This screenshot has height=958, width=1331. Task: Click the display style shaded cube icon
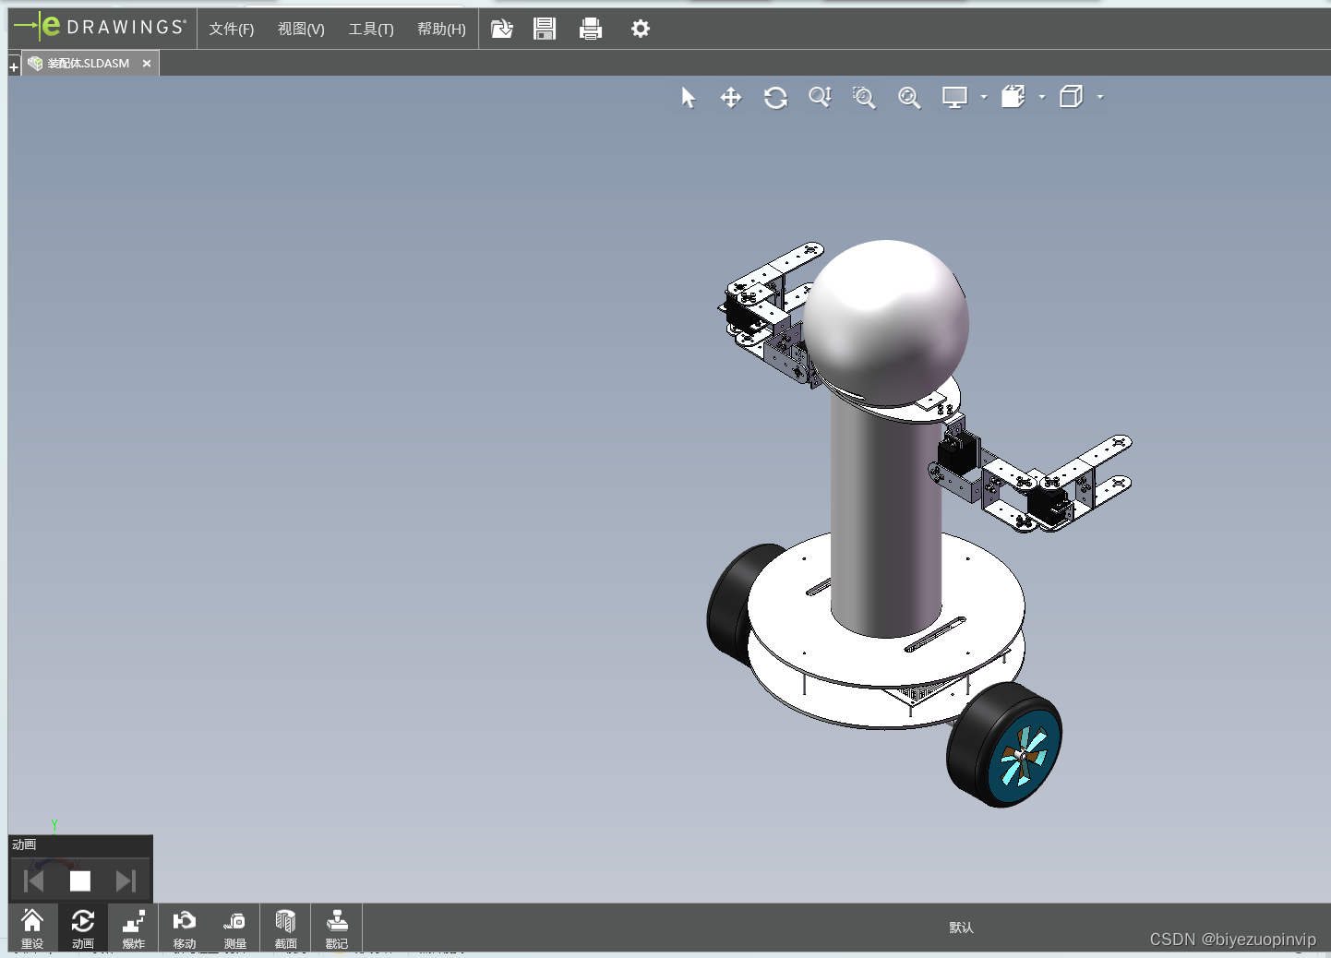click(1013, 97)
